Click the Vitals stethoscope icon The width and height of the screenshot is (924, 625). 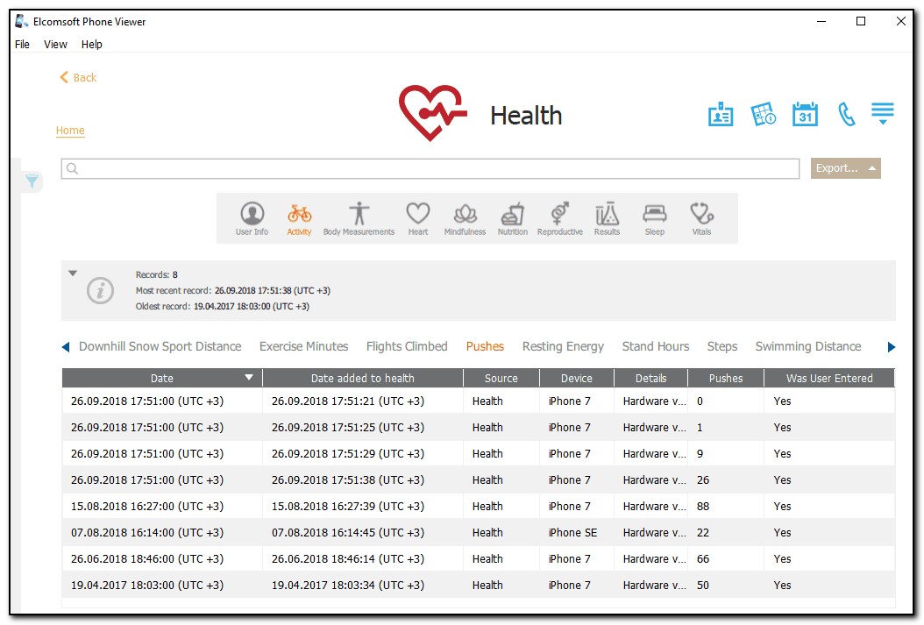pyautogui.click(x=701, y=218)
